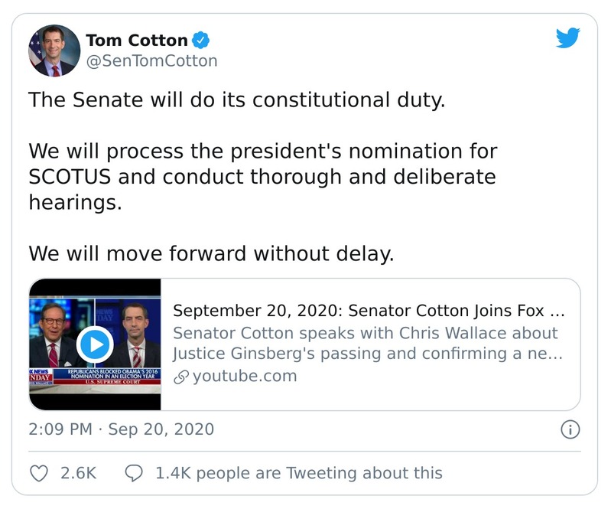Open '1.4K people are Tweeting about this'
The image size is (611, 509).
point(298,473)
